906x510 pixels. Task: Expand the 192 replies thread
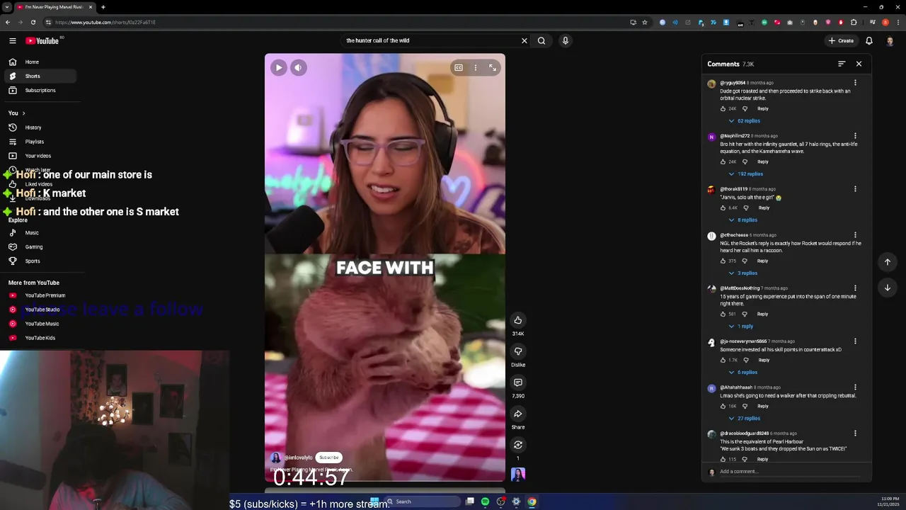tap(746, 174)
